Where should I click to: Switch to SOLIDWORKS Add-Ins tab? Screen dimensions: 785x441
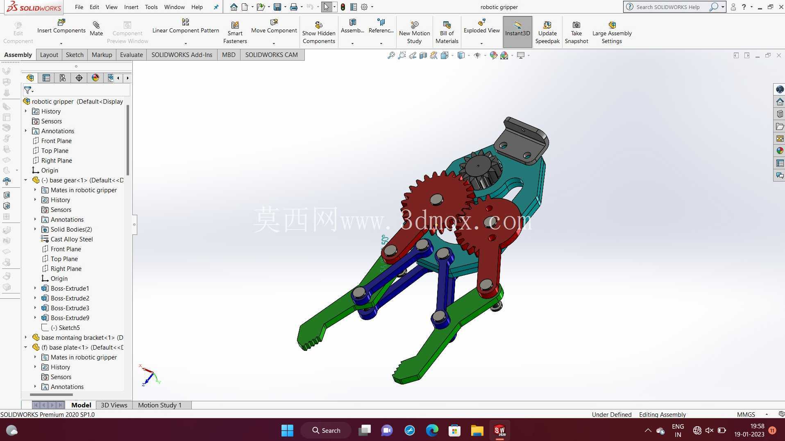182,55
